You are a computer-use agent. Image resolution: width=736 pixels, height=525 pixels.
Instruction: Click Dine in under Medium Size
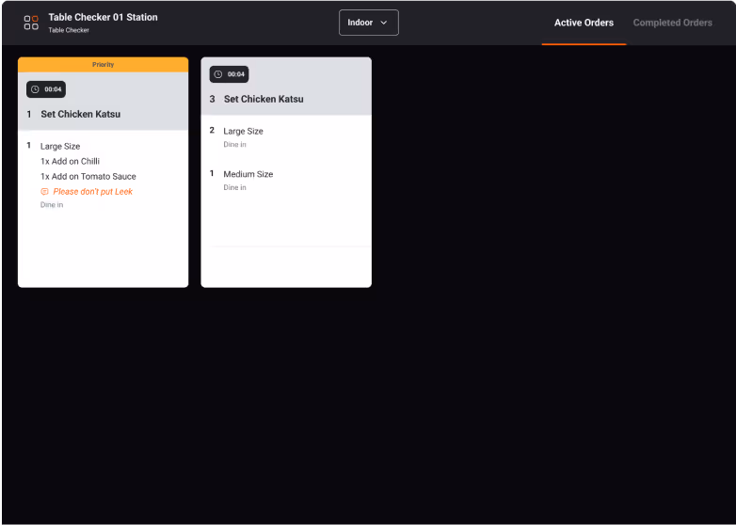(234, 187)
